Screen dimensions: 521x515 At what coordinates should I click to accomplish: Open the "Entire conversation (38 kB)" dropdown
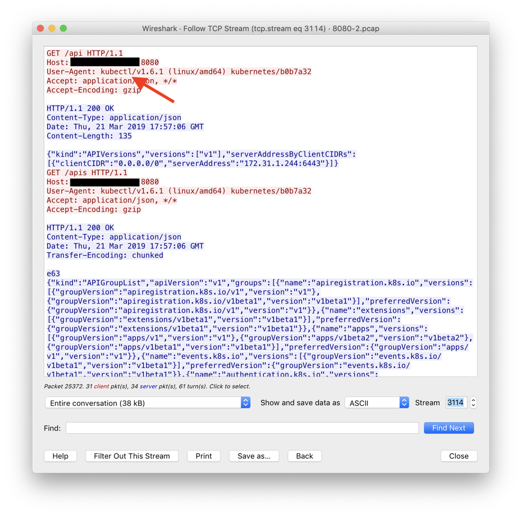(x=148, y=403)
